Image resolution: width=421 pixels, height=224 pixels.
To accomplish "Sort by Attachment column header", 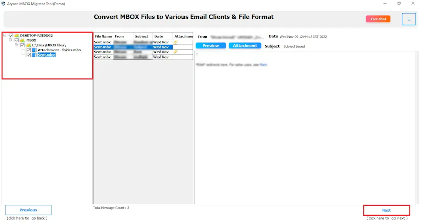I will (183, 36).
